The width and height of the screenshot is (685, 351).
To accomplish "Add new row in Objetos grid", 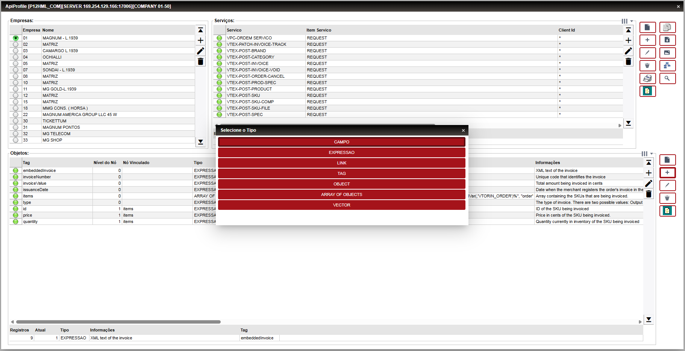I will (649, 173).
